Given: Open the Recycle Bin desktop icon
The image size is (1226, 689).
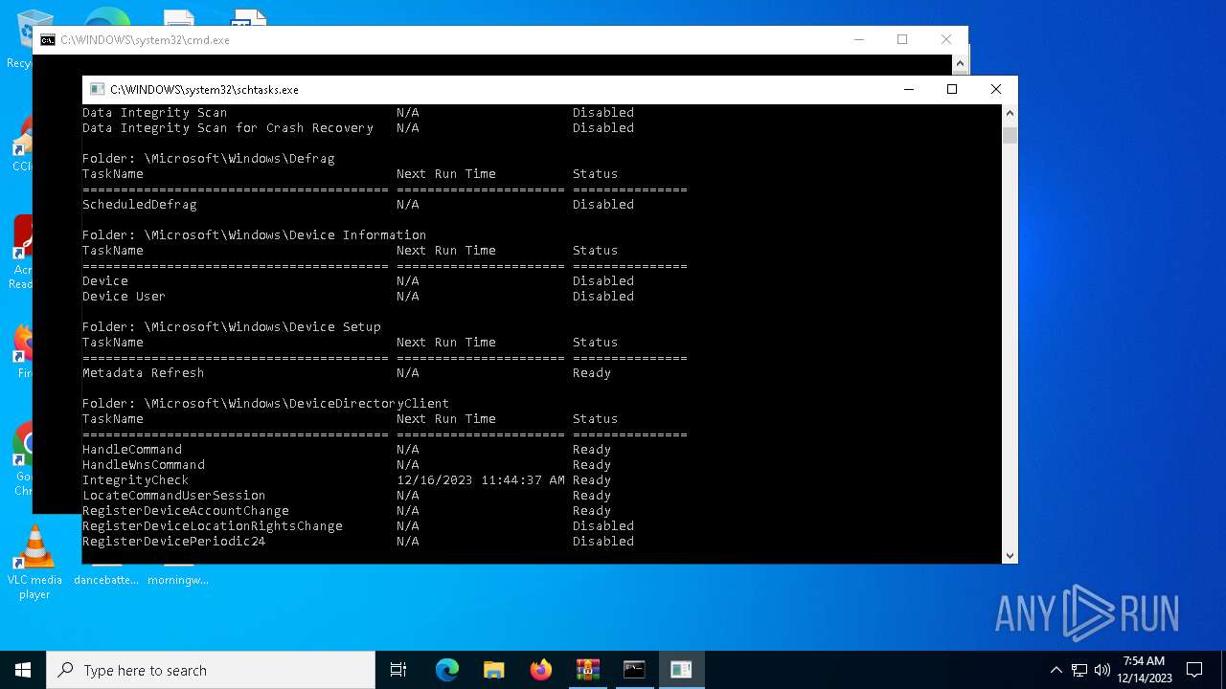Looking at the screenshot, I should coord(19,38).
